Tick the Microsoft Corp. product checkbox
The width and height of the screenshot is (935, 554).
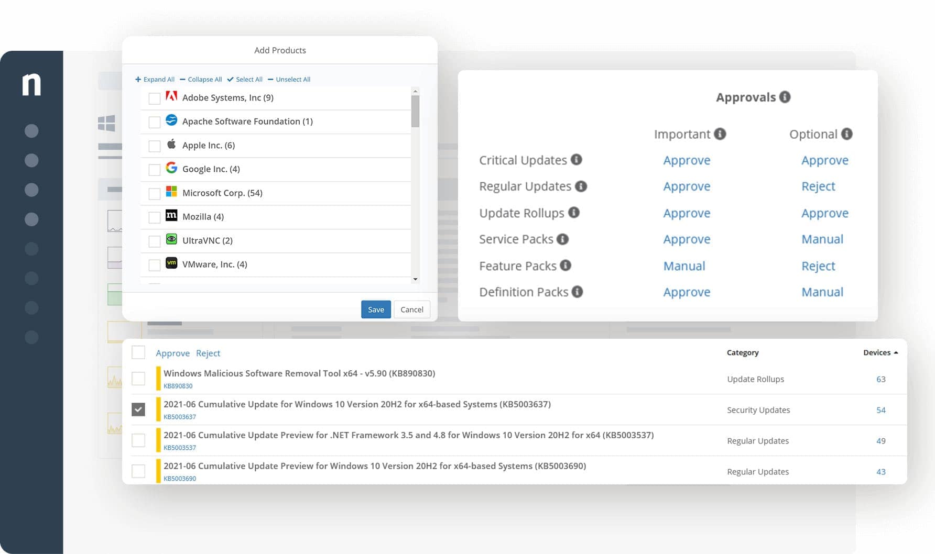pos(155,194)
